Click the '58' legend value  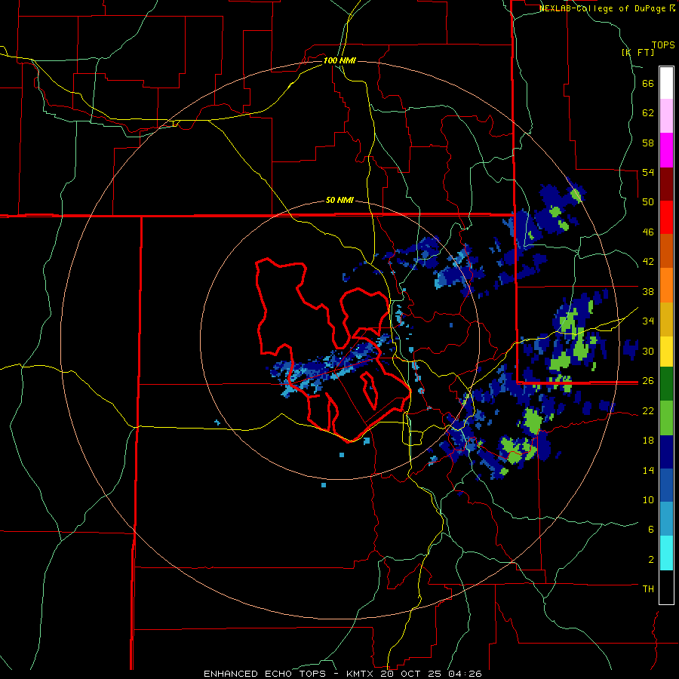(648, 143)
